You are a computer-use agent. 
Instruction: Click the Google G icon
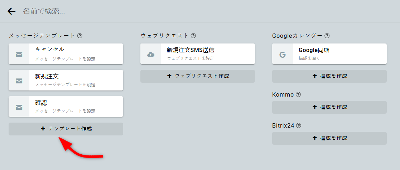coord(283,54)
